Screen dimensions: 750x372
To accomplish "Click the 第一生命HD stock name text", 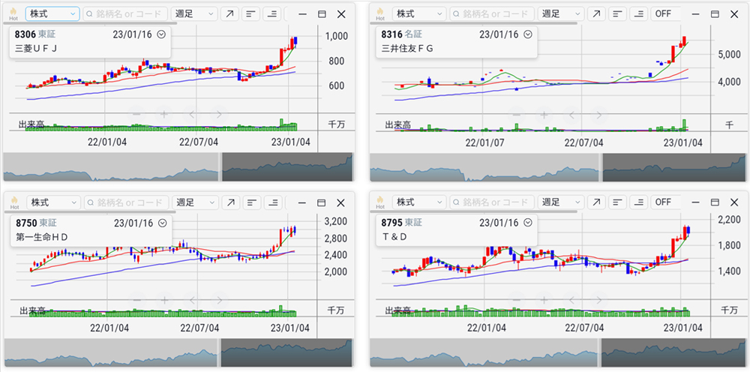I will tap(41, 236).
